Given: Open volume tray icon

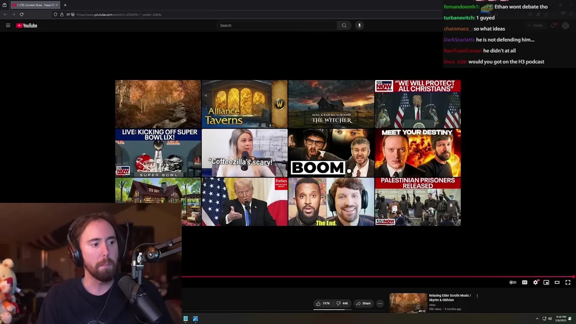Looking at the screenshot, I should pos(550,319).
